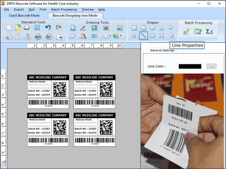Screen dimensions: 226x169
Task: Select the Triangle shape
Action: click(x=162, y=28)
